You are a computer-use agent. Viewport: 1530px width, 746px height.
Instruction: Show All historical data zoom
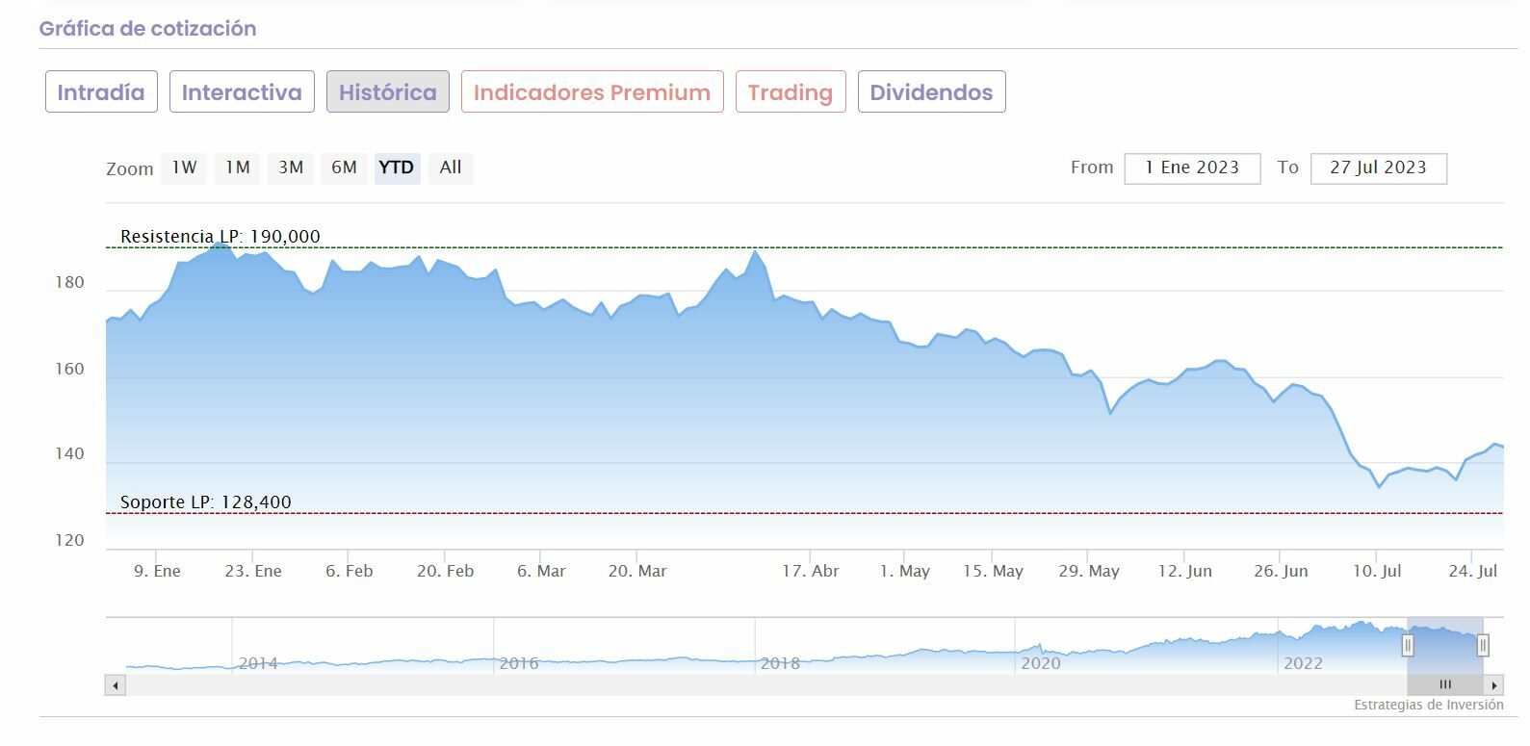pyautogui.click(x=451, y=167)
